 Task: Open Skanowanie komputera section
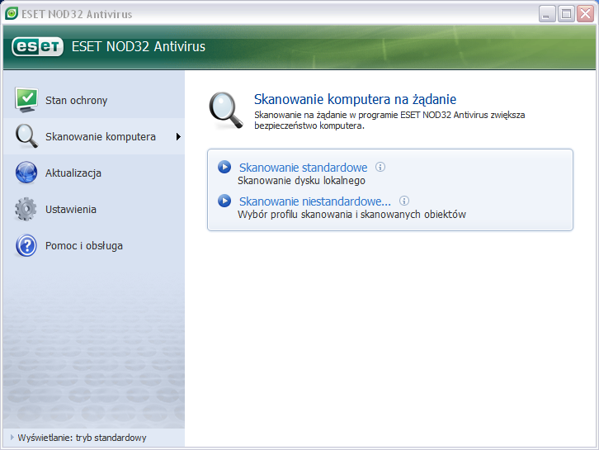tap(94, 136)
